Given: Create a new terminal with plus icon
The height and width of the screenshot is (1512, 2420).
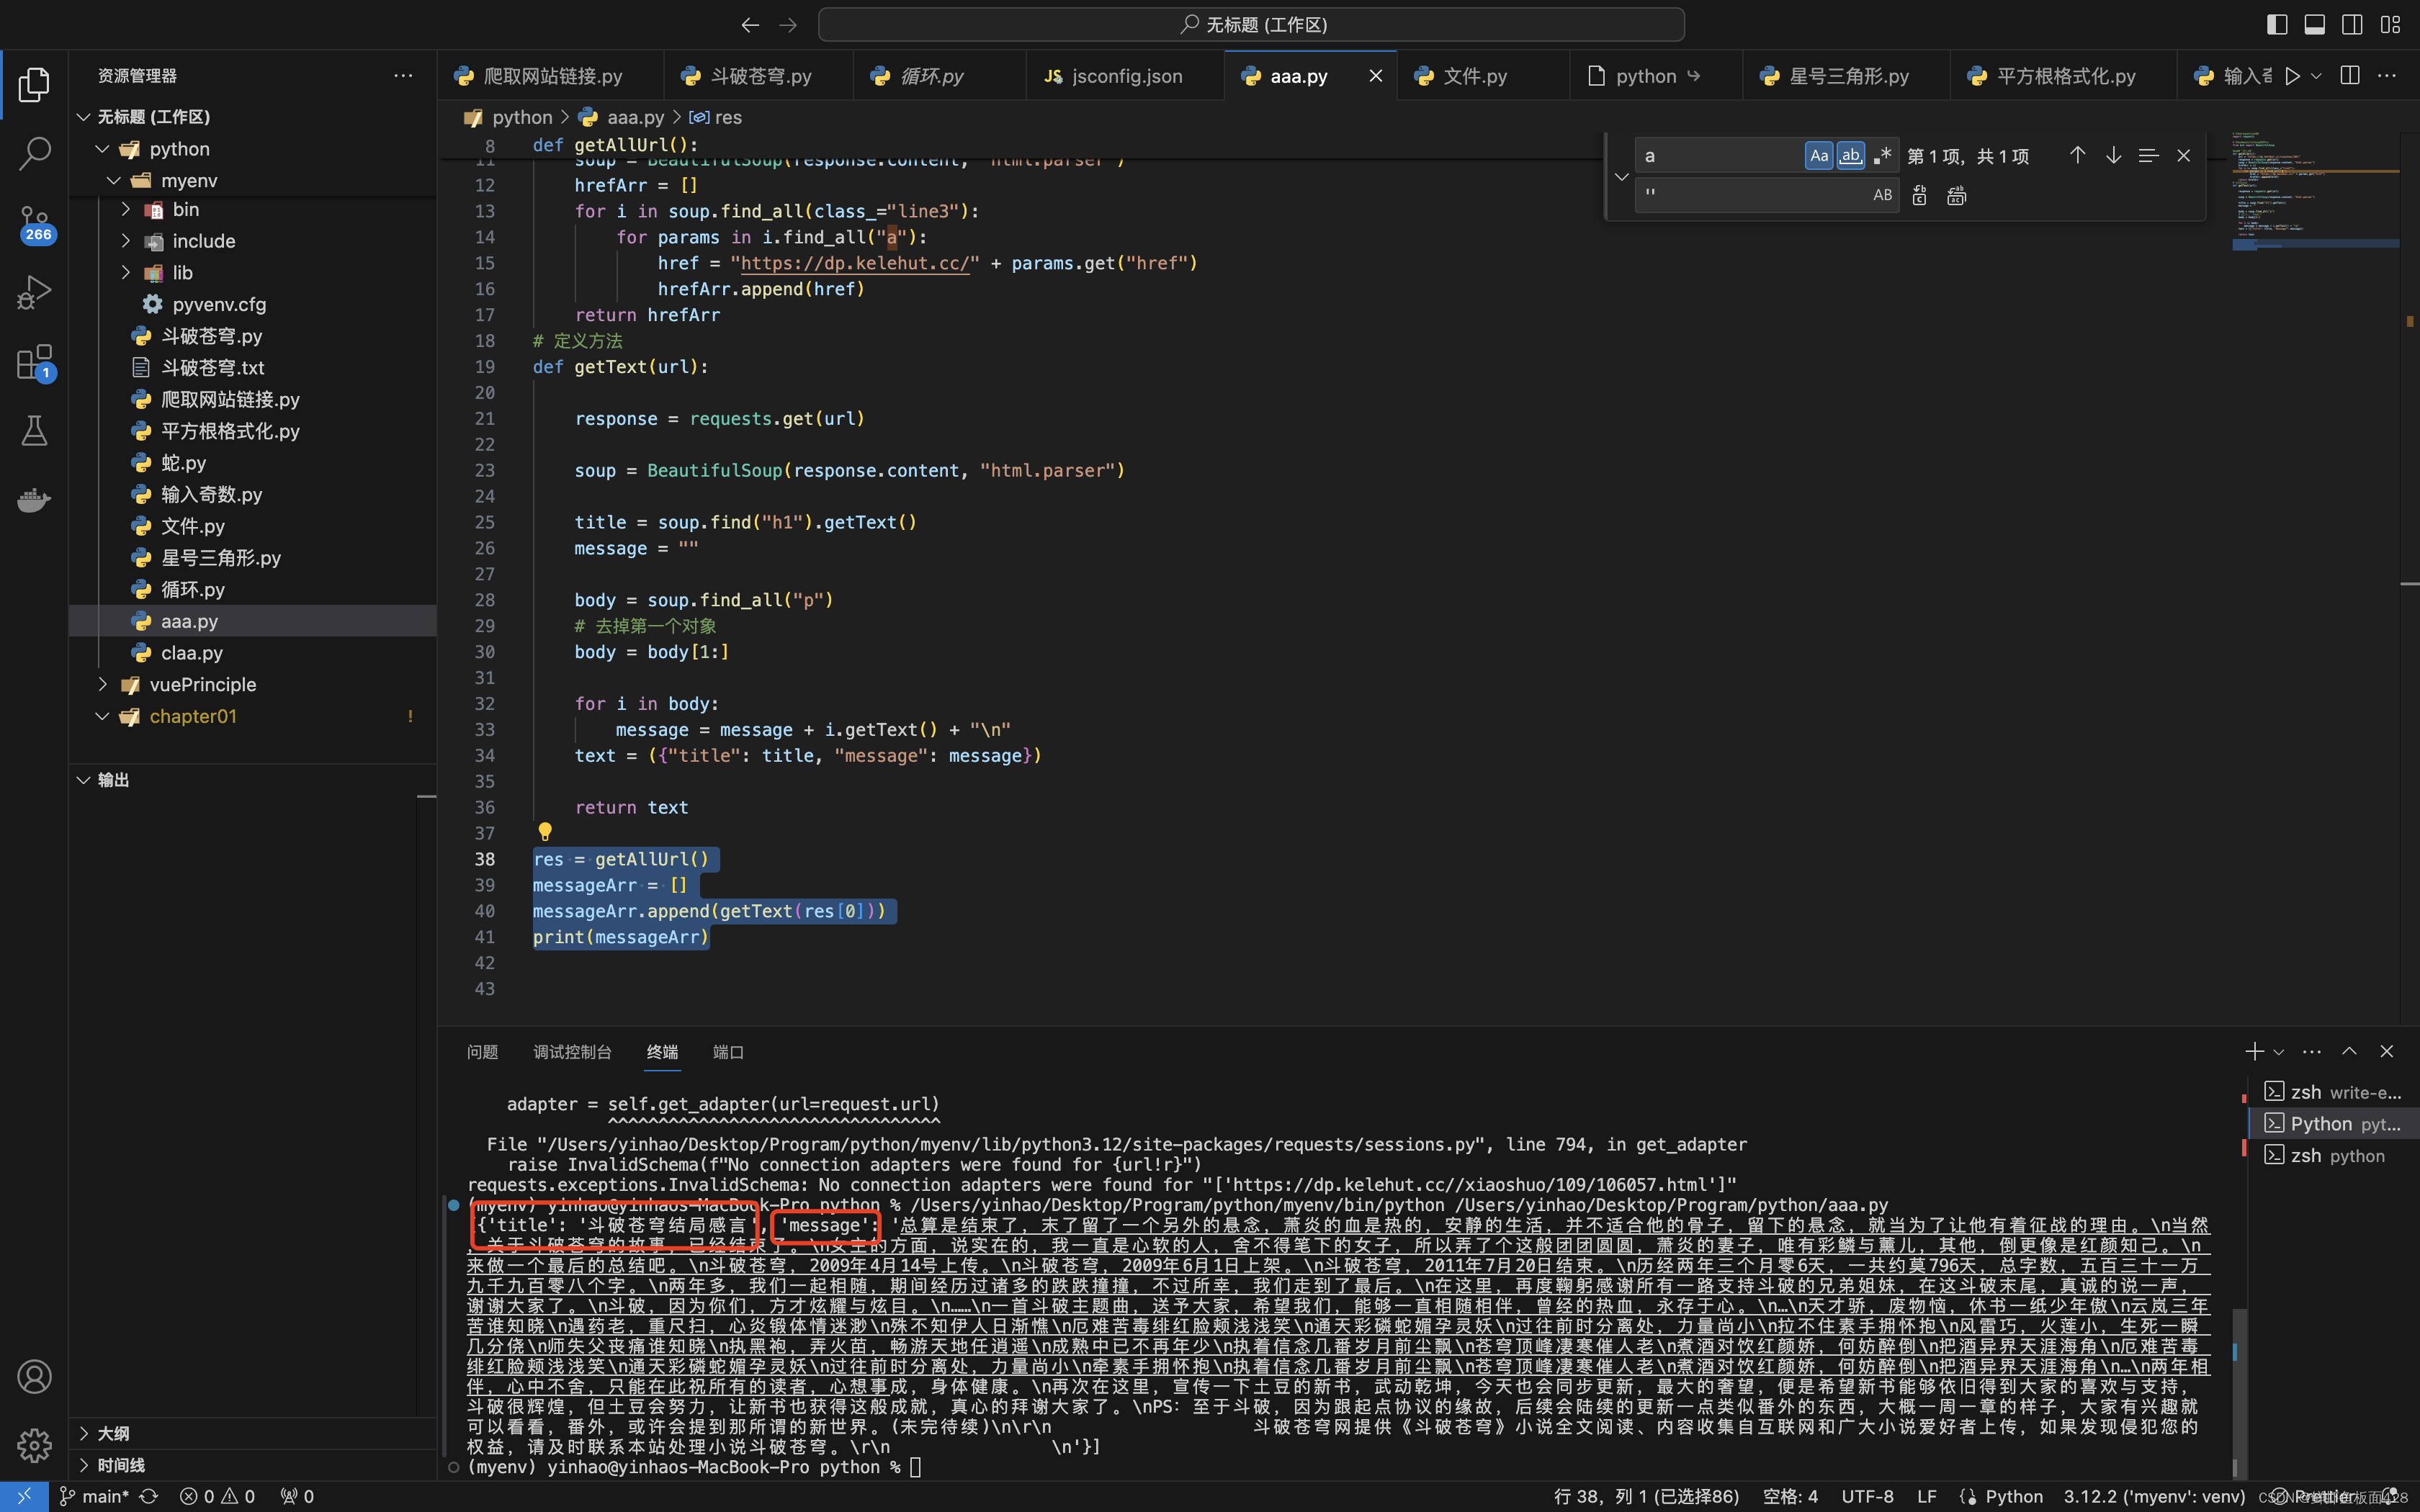Looking at the screenshot, I should pyautogui.click(x=2253, y=1051).
